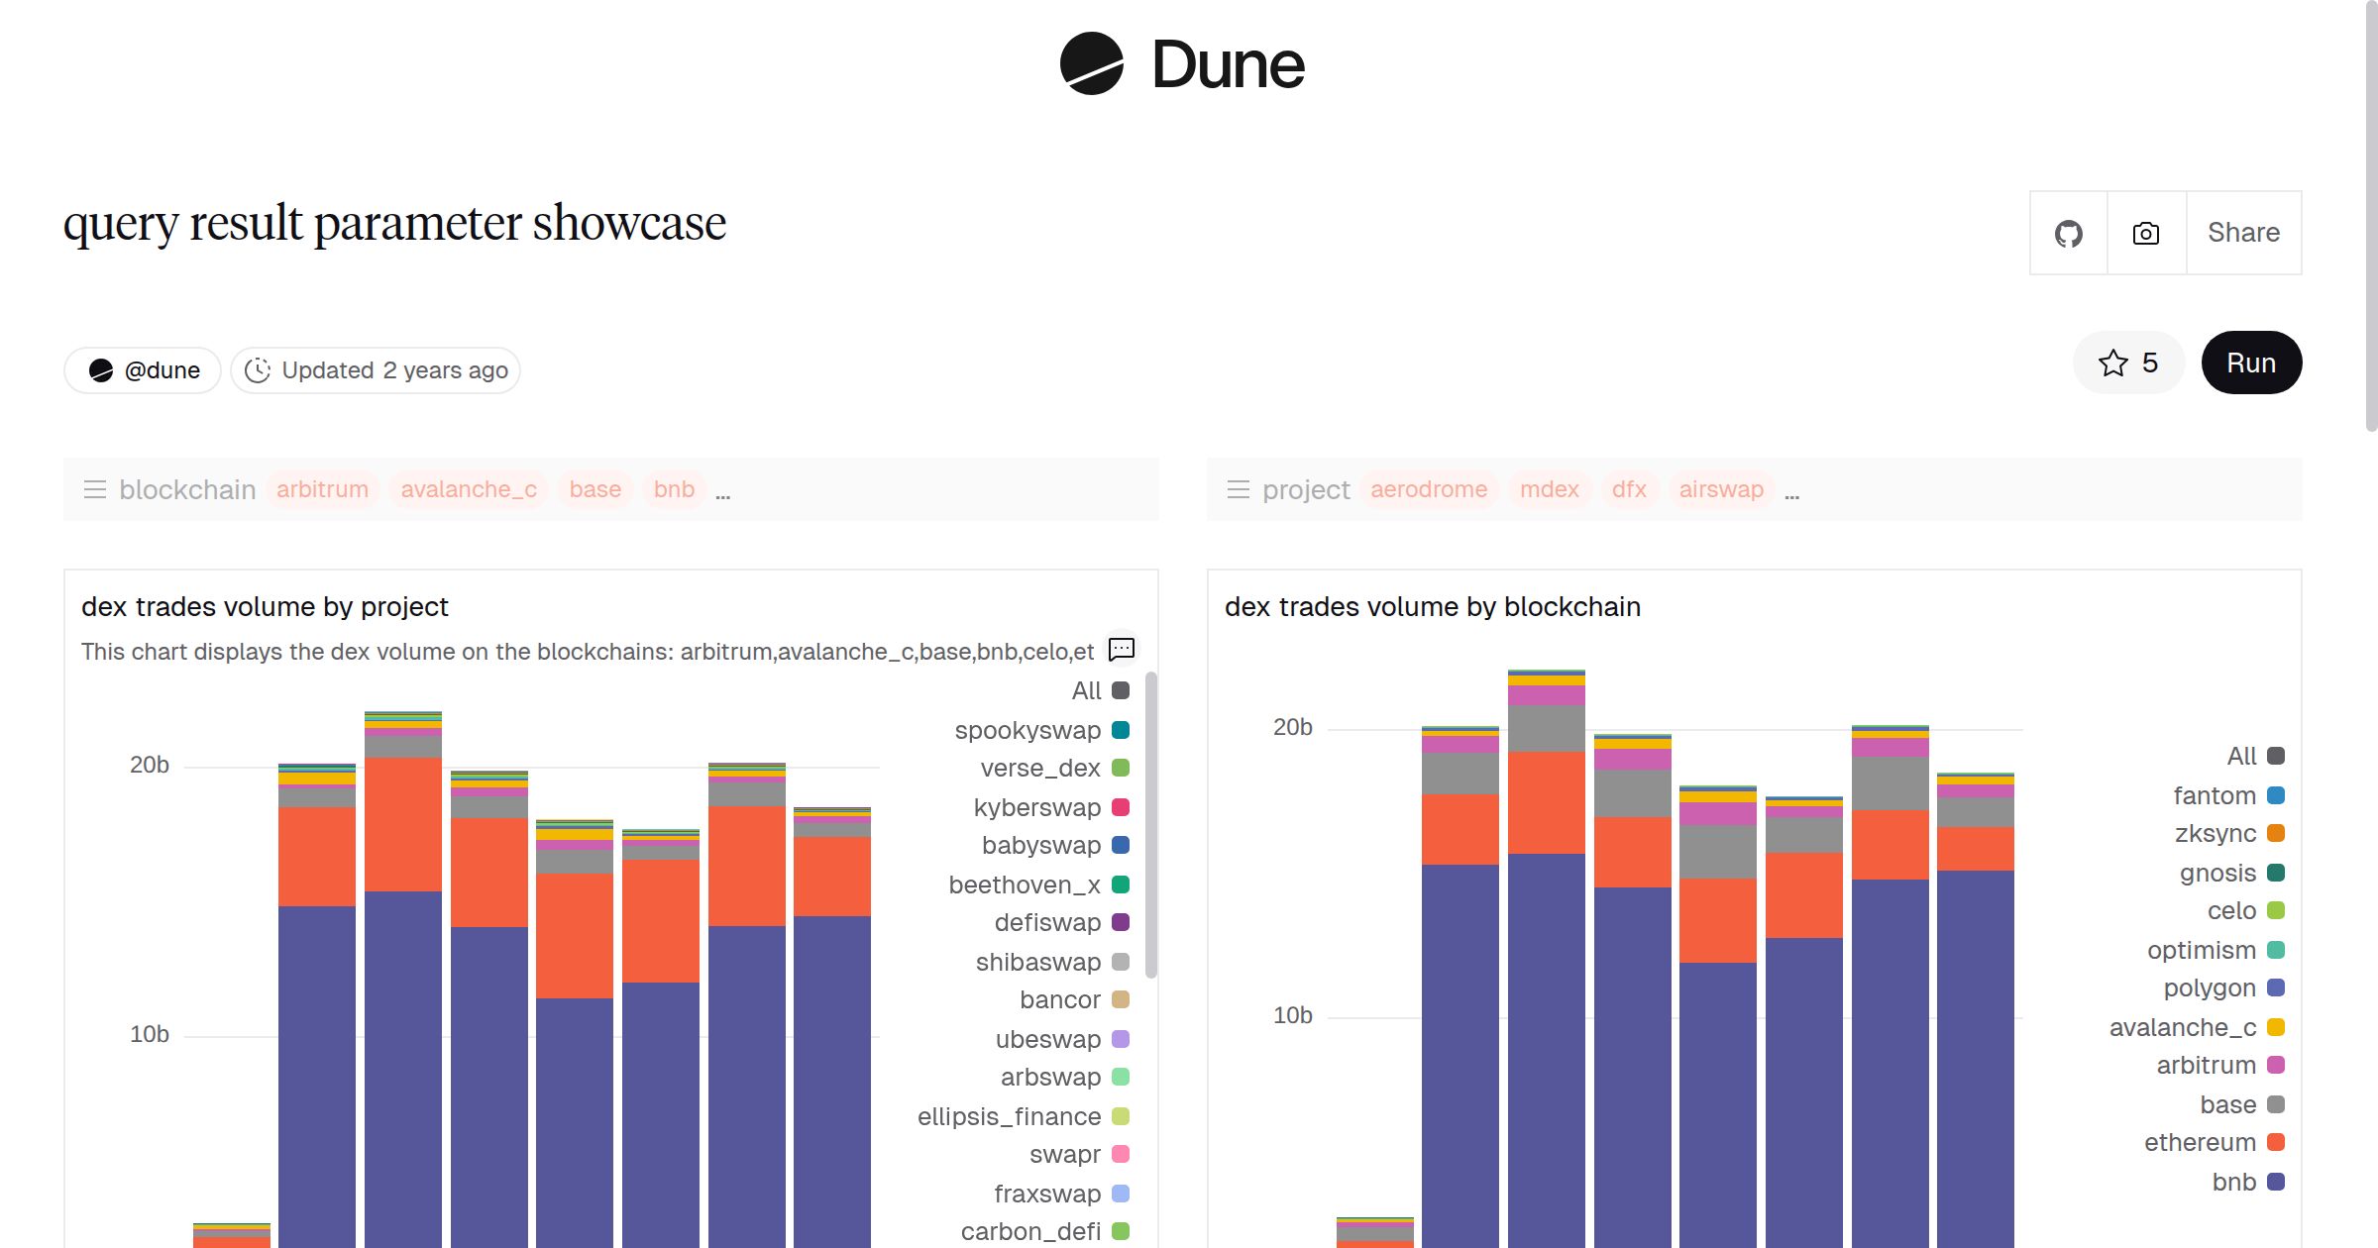Expand the hidden project values via the ellipsis

(x=1791, y=492)
